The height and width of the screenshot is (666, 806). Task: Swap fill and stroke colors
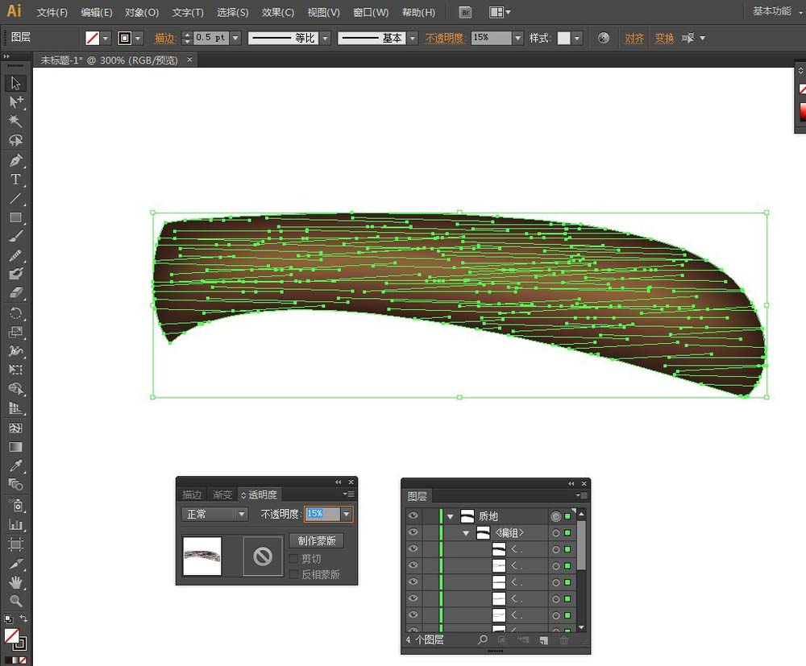23,618
